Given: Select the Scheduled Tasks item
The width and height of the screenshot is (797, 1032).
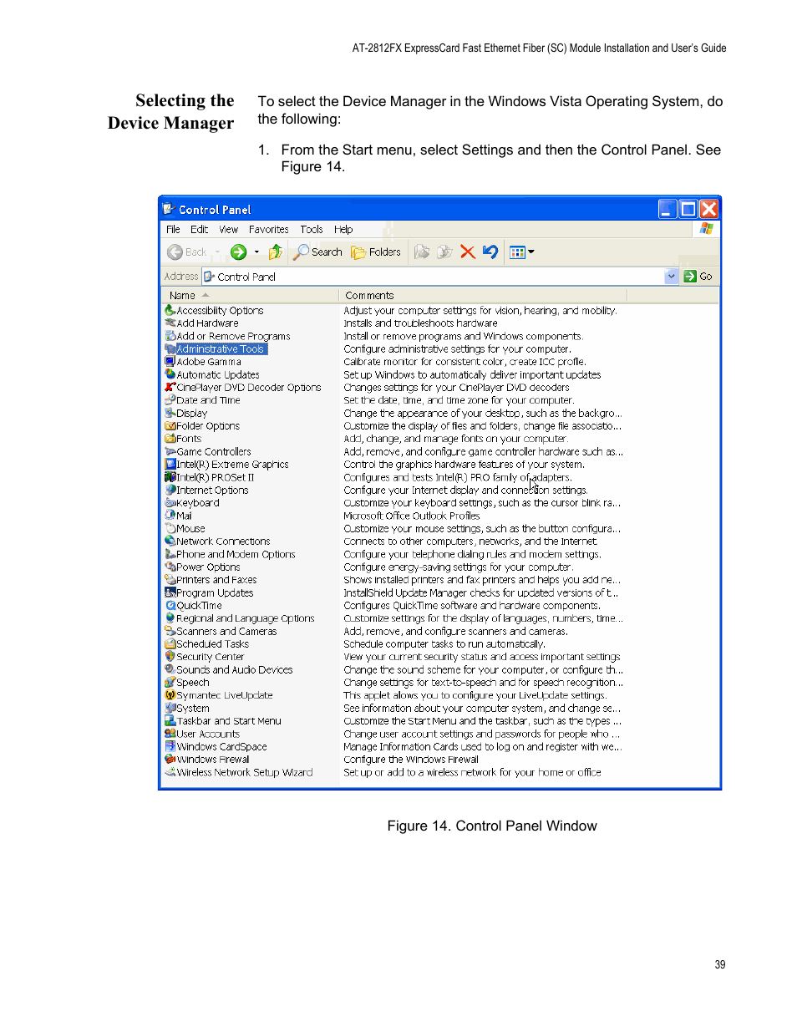Looking at the screenshot, I should point(206,644).
